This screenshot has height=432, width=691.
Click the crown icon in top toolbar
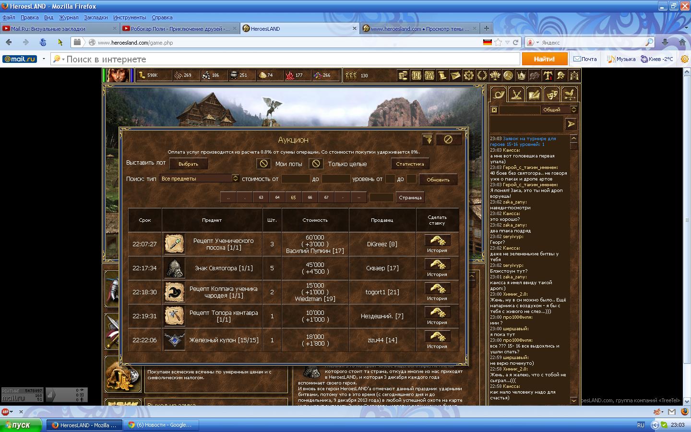coord(521,75)
